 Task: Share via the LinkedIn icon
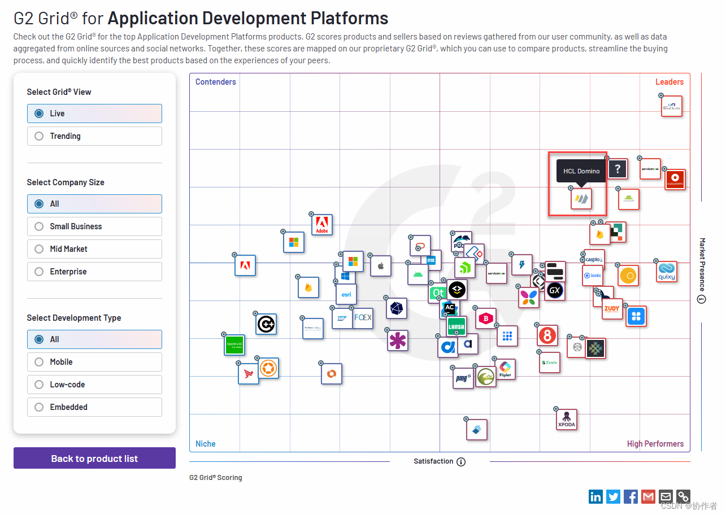click(x=595, y=496)
